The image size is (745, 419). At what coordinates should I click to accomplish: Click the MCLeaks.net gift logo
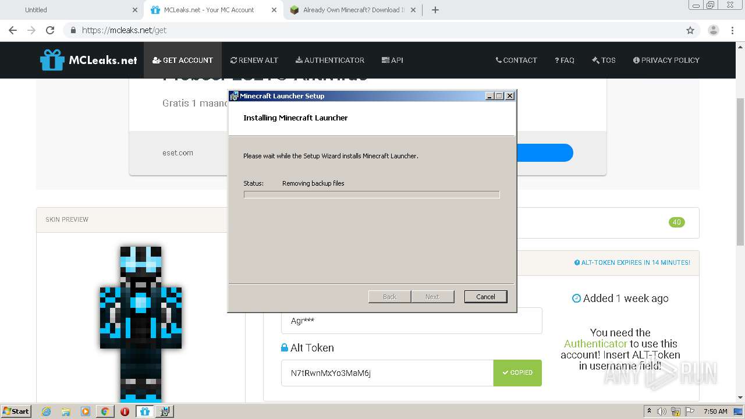(88, 60)
